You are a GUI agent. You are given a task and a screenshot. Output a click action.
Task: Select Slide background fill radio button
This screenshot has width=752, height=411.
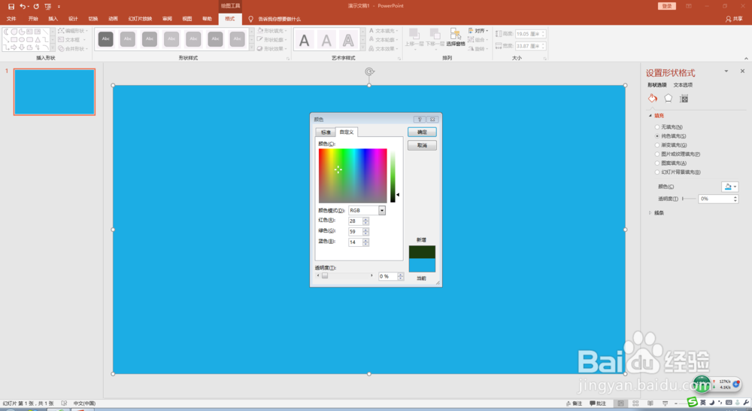coord(657,172)
